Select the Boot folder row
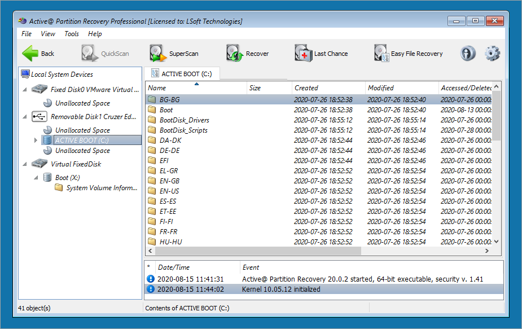Screen dimensions: 522x329 [x=319, y=109]
